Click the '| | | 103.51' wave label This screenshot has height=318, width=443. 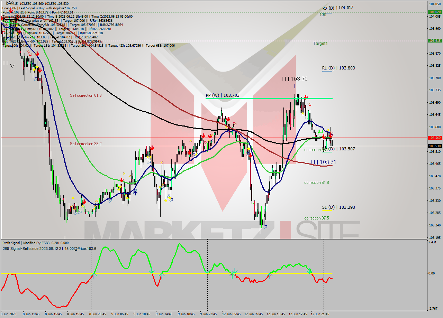point(323,162)
